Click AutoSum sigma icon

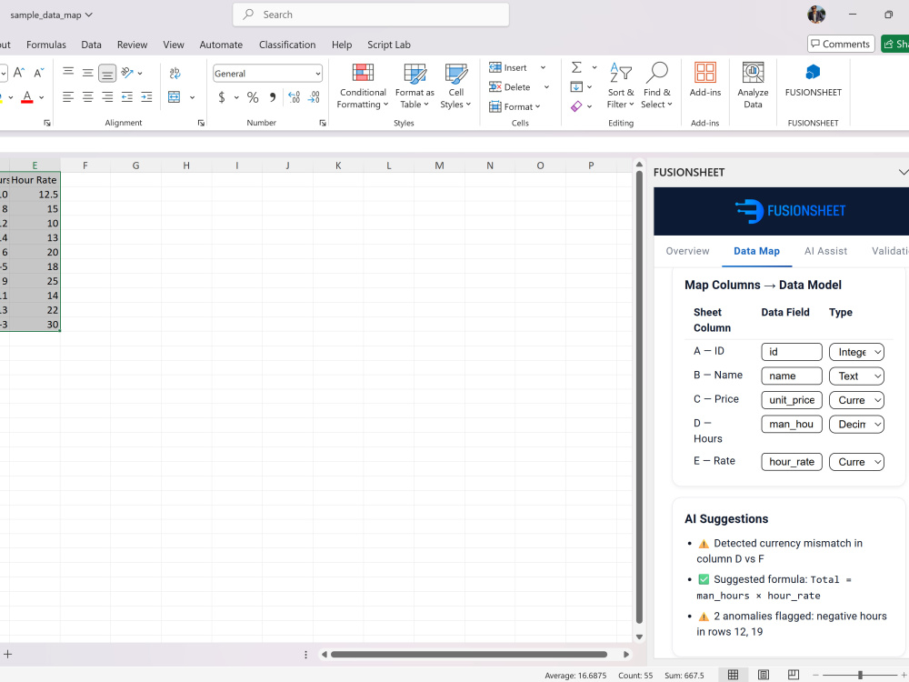point(576,67)
